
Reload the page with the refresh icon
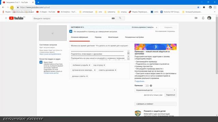[x=12, y=7]
